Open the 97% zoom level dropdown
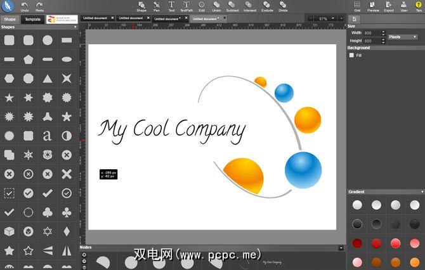 pyautogui.click(x=326, y=19)
